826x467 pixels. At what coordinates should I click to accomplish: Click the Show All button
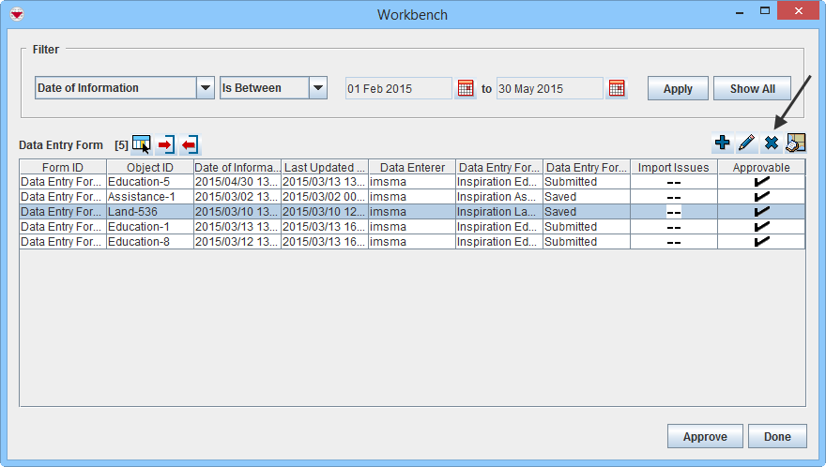click(752, 89)
